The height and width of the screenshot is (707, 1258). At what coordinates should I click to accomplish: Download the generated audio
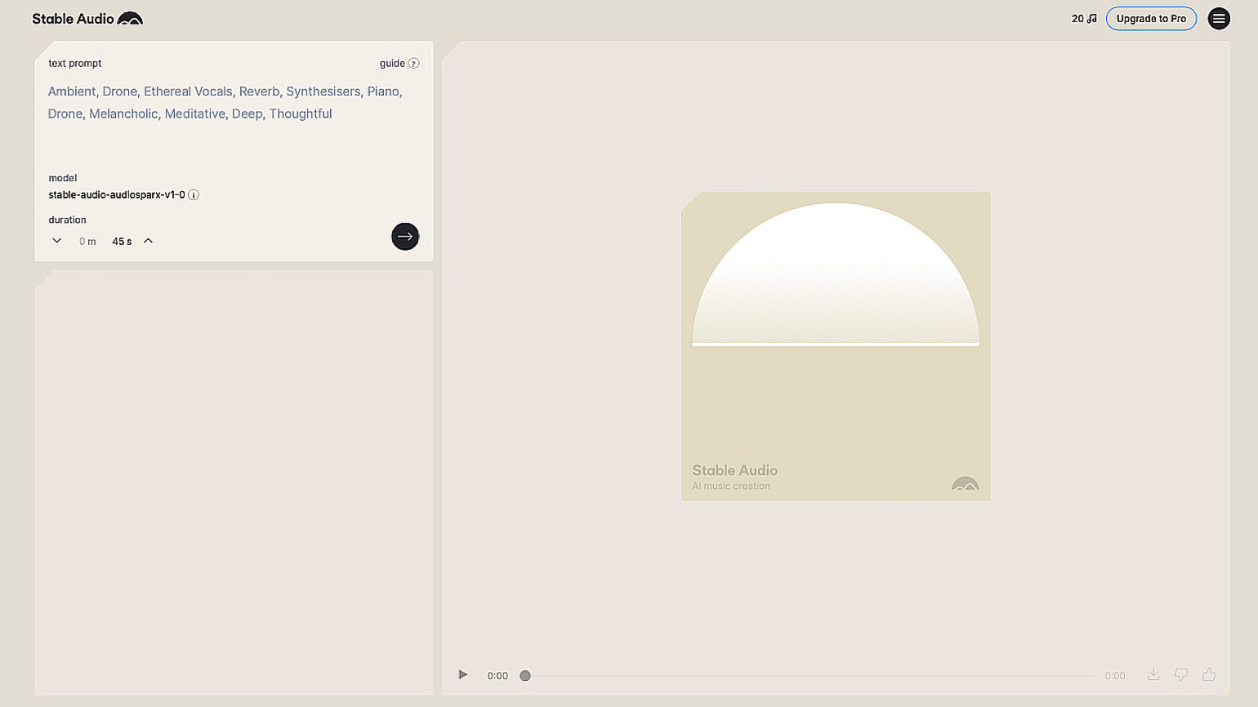[1153, 674]
